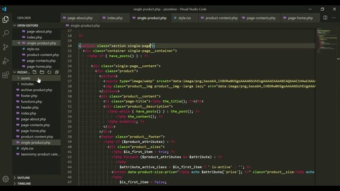This screenshot has width=340, height=191.
Task: Click the "product__footer" class text
Action: (x=146, y=137)
